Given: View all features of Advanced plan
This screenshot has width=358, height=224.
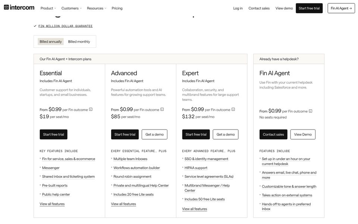Looking at the screenshot, I should pyautogui.click(x=123, y=204).
